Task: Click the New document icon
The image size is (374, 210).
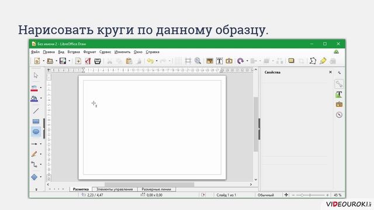Action: coord(37,61)
